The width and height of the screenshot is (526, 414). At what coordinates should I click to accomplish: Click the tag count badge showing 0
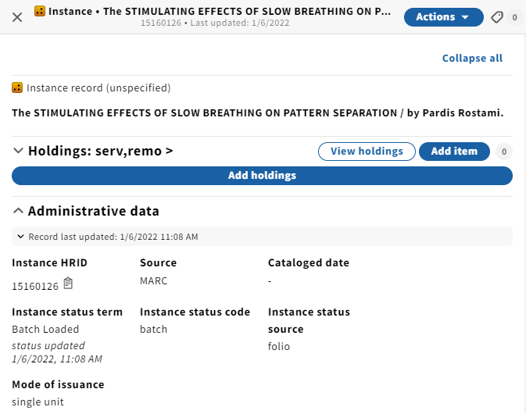coord(514,17)
